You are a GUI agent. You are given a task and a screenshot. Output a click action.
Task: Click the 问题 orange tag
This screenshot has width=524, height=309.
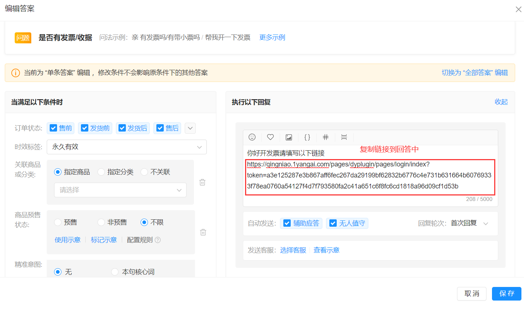(x=23, y=38)
